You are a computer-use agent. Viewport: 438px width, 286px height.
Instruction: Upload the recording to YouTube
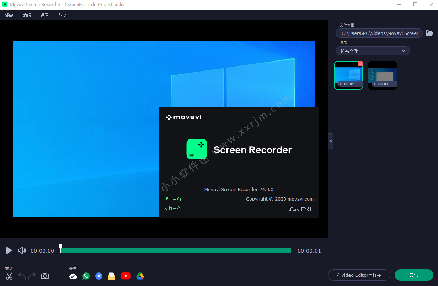point(126,276)
